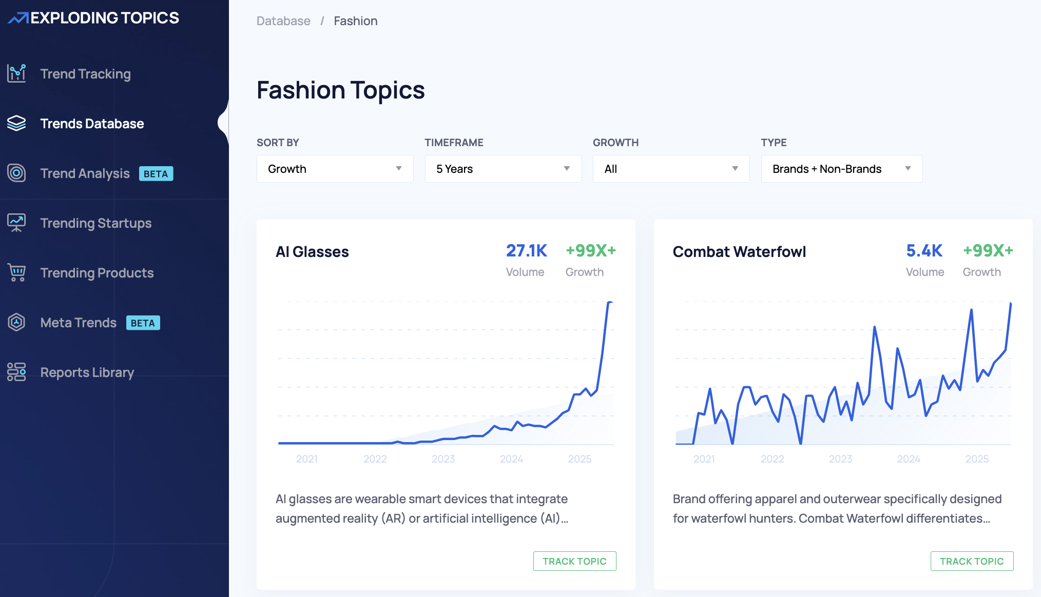Go to Trend Analysis section
This screenshot has height=597, width=1041.
[85, 173]
